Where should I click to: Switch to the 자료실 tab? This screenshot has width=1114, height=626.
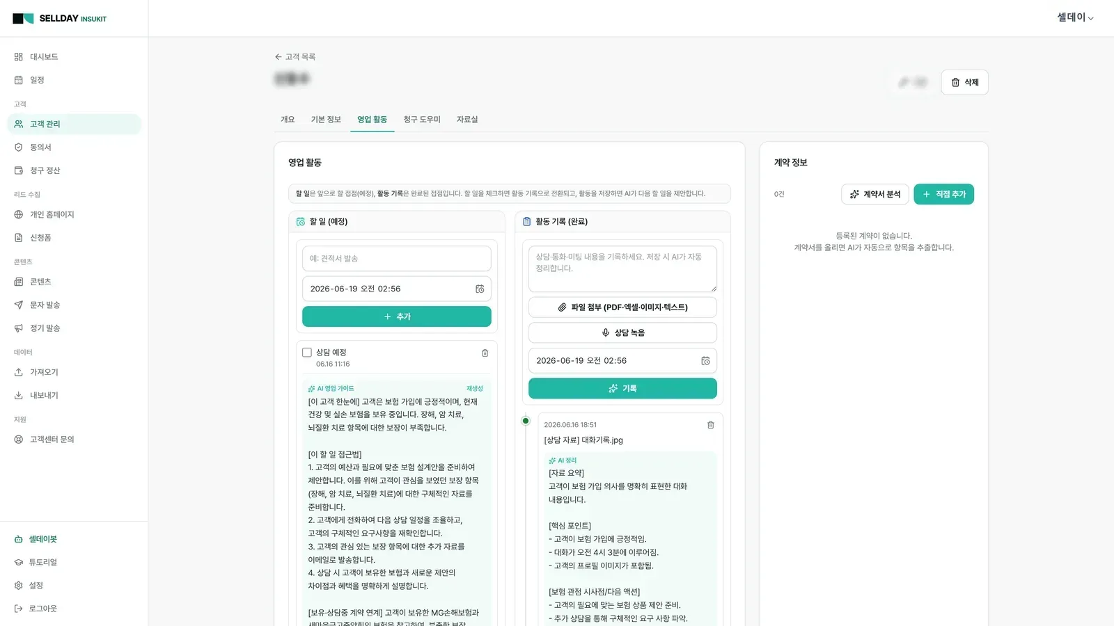467,120
